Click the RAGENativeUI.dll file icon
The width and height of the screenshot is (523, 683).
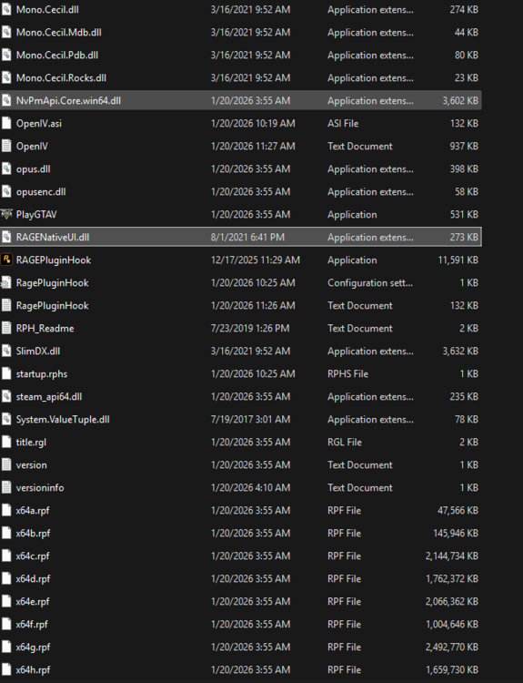coord(6,237)
